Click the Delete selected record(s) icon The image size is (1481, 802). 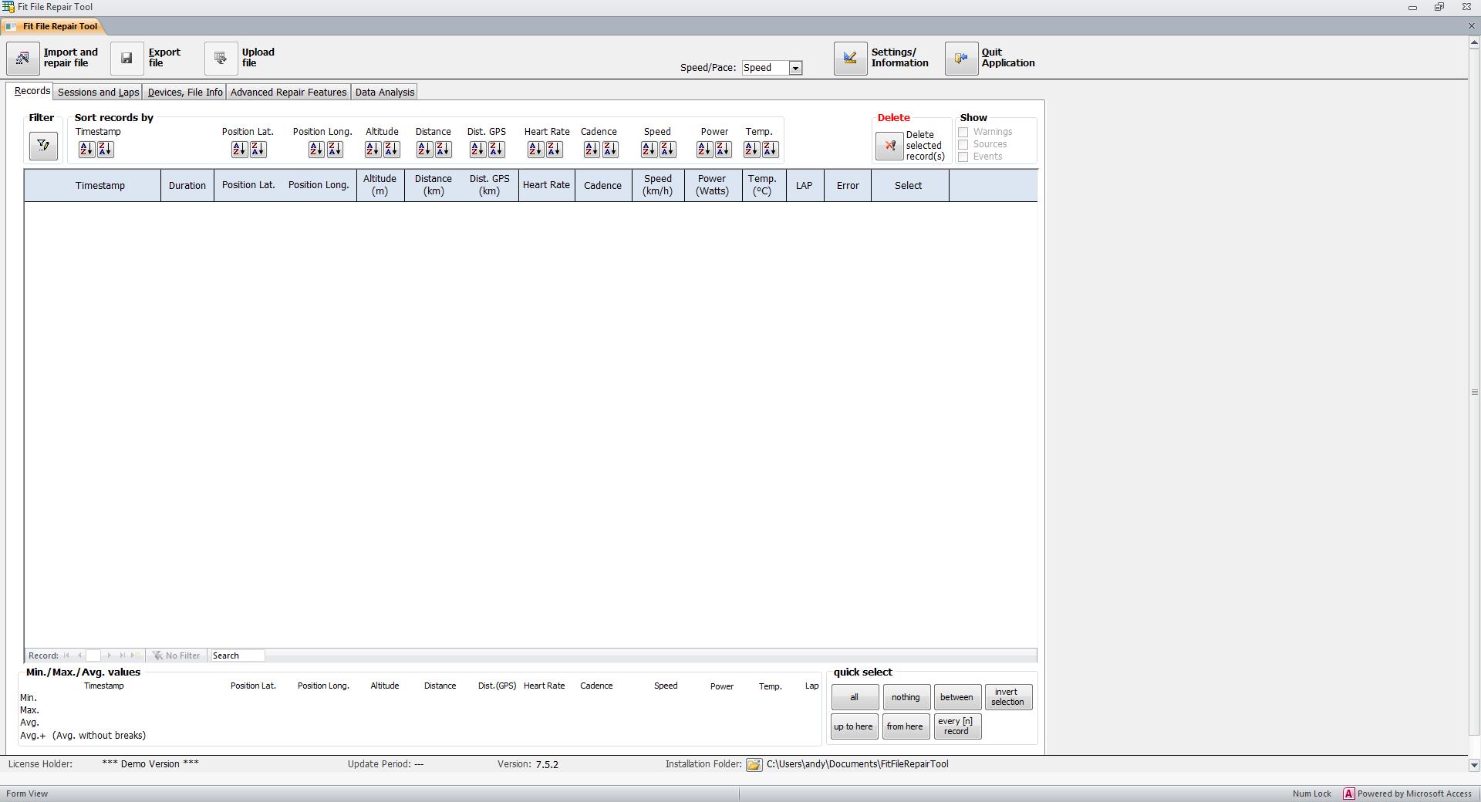coord(889,145)
